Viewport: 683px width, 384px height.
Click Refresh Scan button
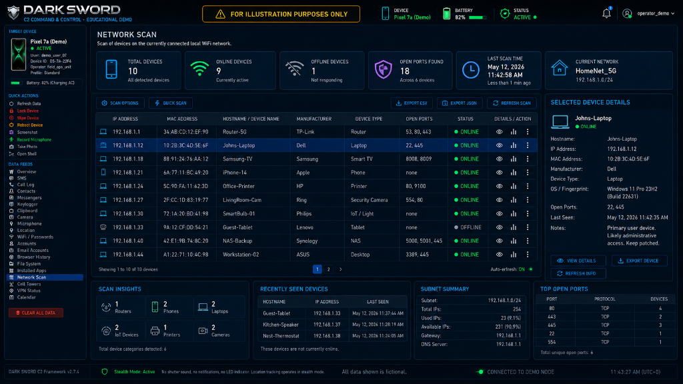[512, 103]
